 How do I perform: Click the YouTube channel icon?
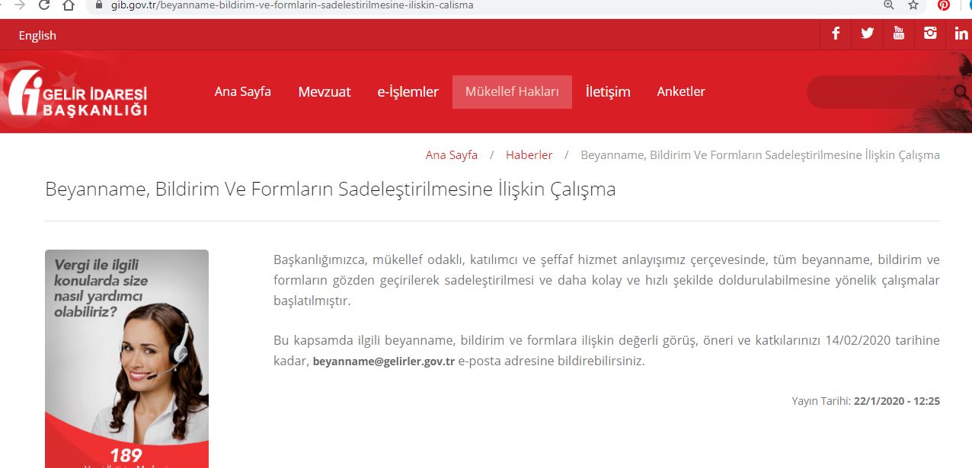click(898, 33)
